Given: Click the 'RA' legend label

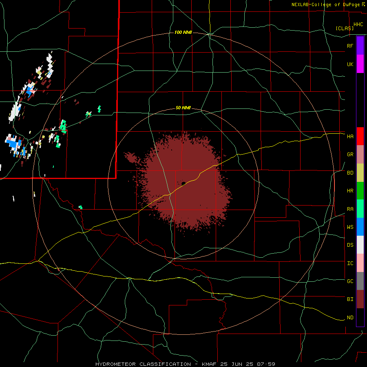Looking at the screenshot, I should click(x=350, y=209).
